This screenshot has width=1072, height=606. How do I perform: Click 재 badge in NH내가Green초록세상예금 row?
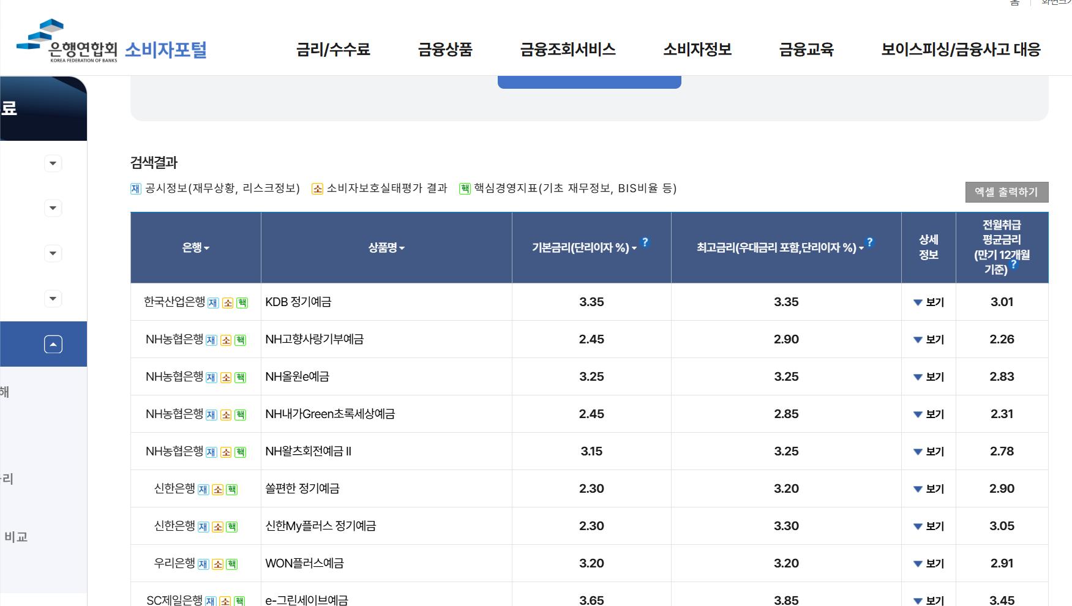(211, 415)
